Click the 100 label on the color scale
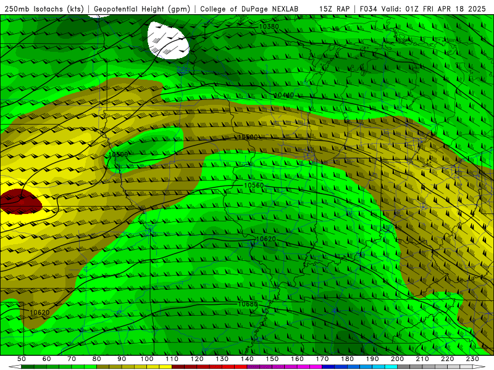Image resolution: width=494 pixels, height=370 pixels. (147, 359)
